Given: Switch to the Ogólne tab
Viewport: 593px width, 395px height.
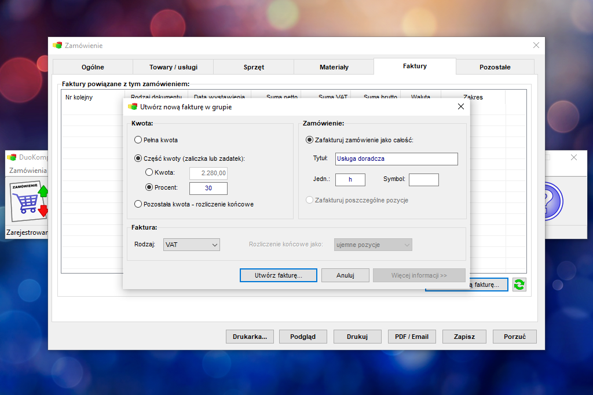Looking at the screenshot, I should click(x=93, y=67).
